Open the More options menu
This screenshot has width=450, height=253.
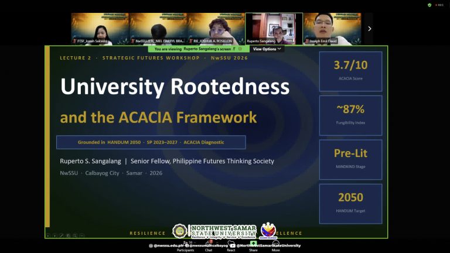click(275, 247)
